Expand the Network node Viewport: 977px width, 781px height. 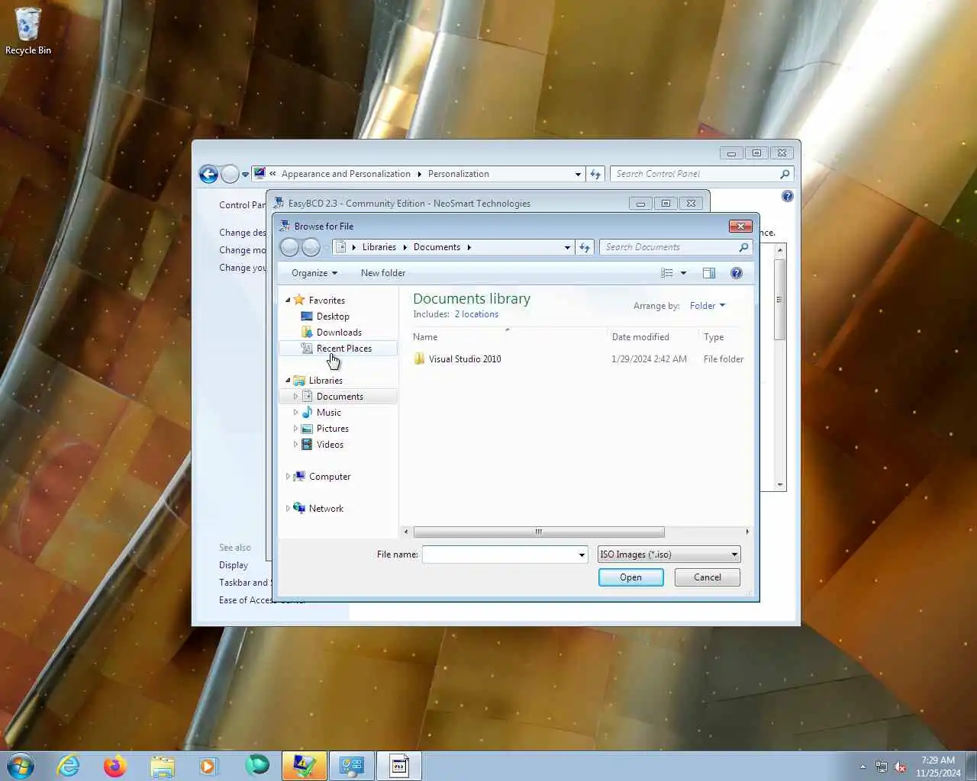(x=288, y=509)
